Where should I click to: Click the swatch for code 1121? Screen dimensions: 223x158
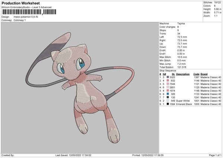[168, 84]
